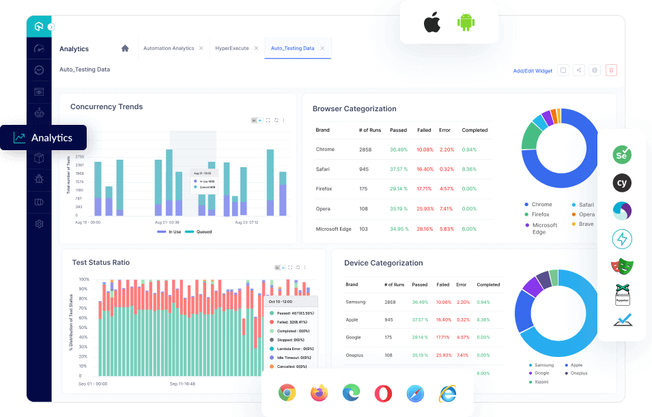Click the Add/Edit Widget link

click(x=533, y=70)
